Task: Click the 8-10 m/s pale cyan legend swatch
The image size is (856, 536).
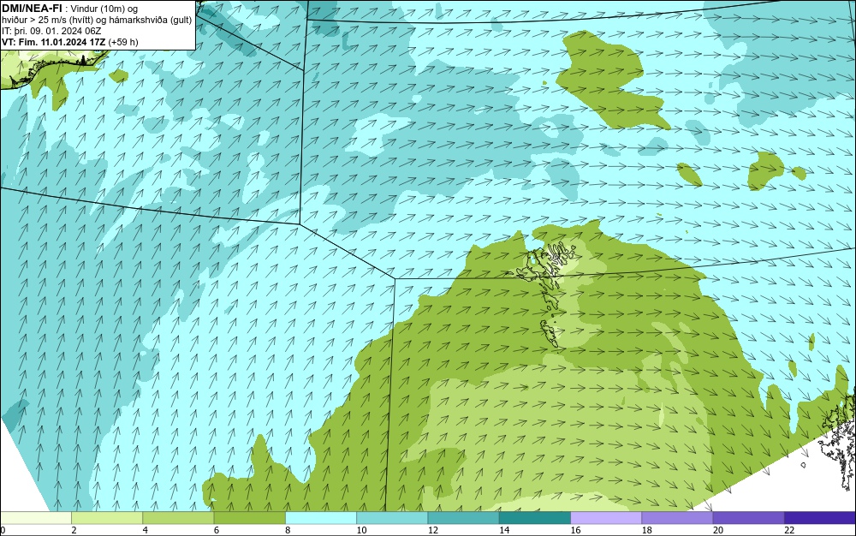Action: pyautogui.click(x=321, y=517)
